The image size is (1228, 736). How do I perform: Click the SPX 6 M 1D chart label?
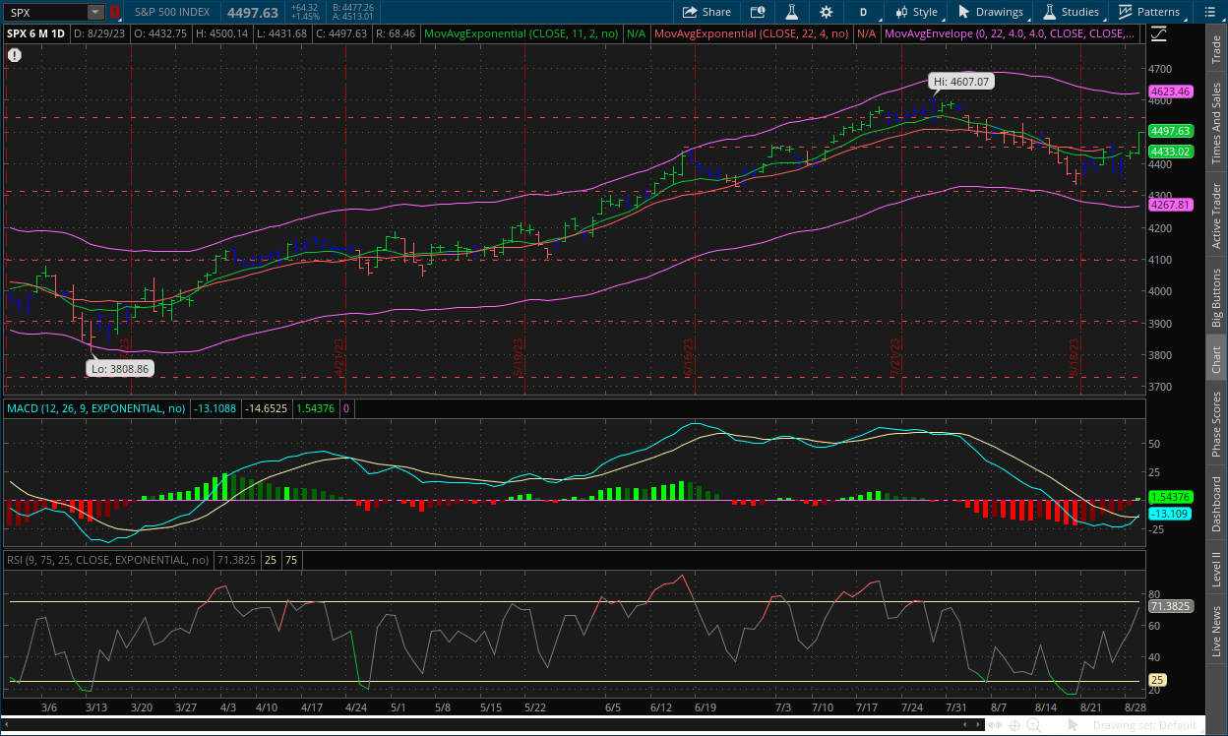click(37, 33)
